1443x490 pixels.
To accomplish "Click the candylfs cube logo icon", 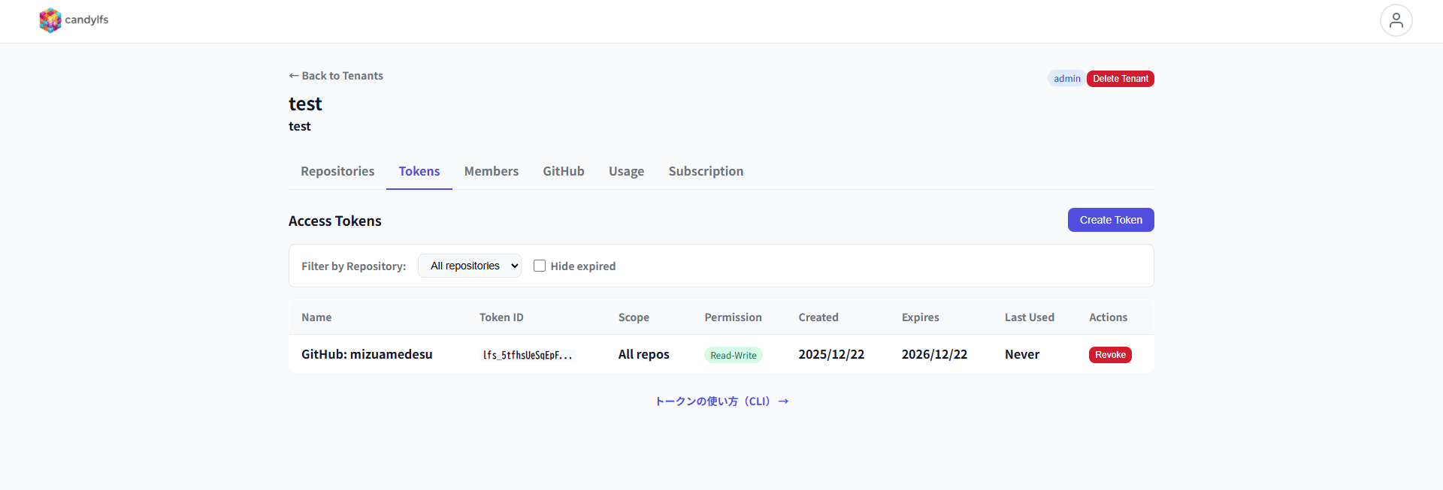I will pos(50,20).
